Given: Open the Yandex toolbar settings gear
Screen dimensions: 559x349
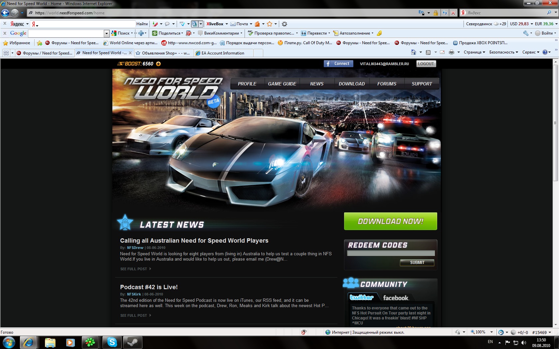Looking at the screenshot, I should click(284, 24).
